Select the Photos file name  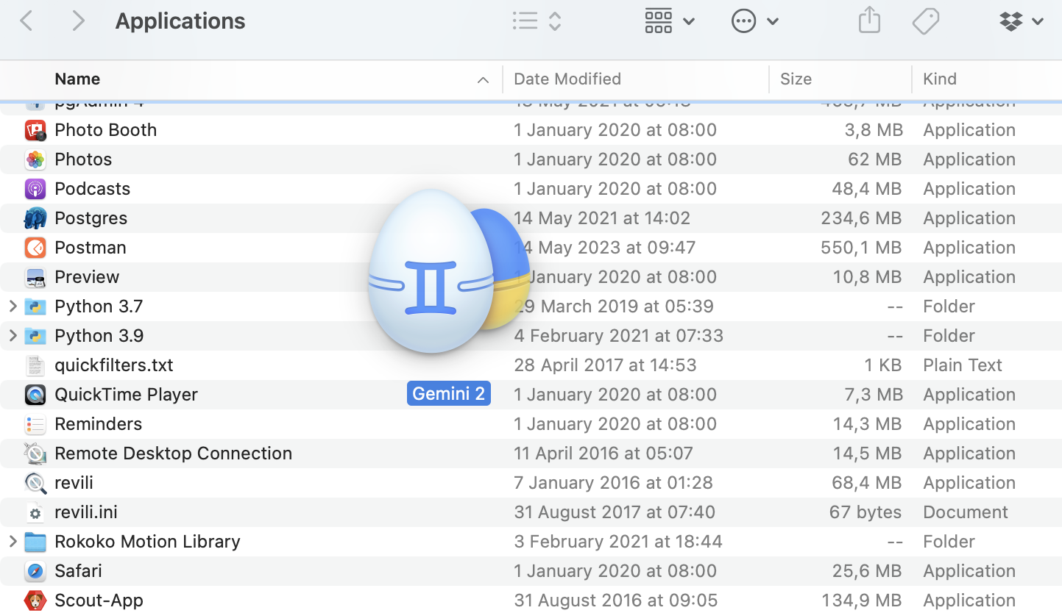tap(83, 159)
